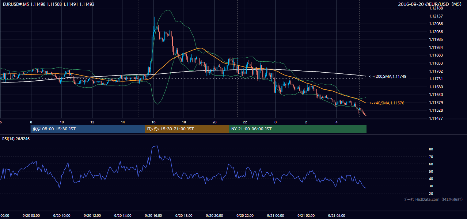The width and height of the screenshot is (467, 219).
Task: Click RSI axis level 70
Action: click(431, 157)
